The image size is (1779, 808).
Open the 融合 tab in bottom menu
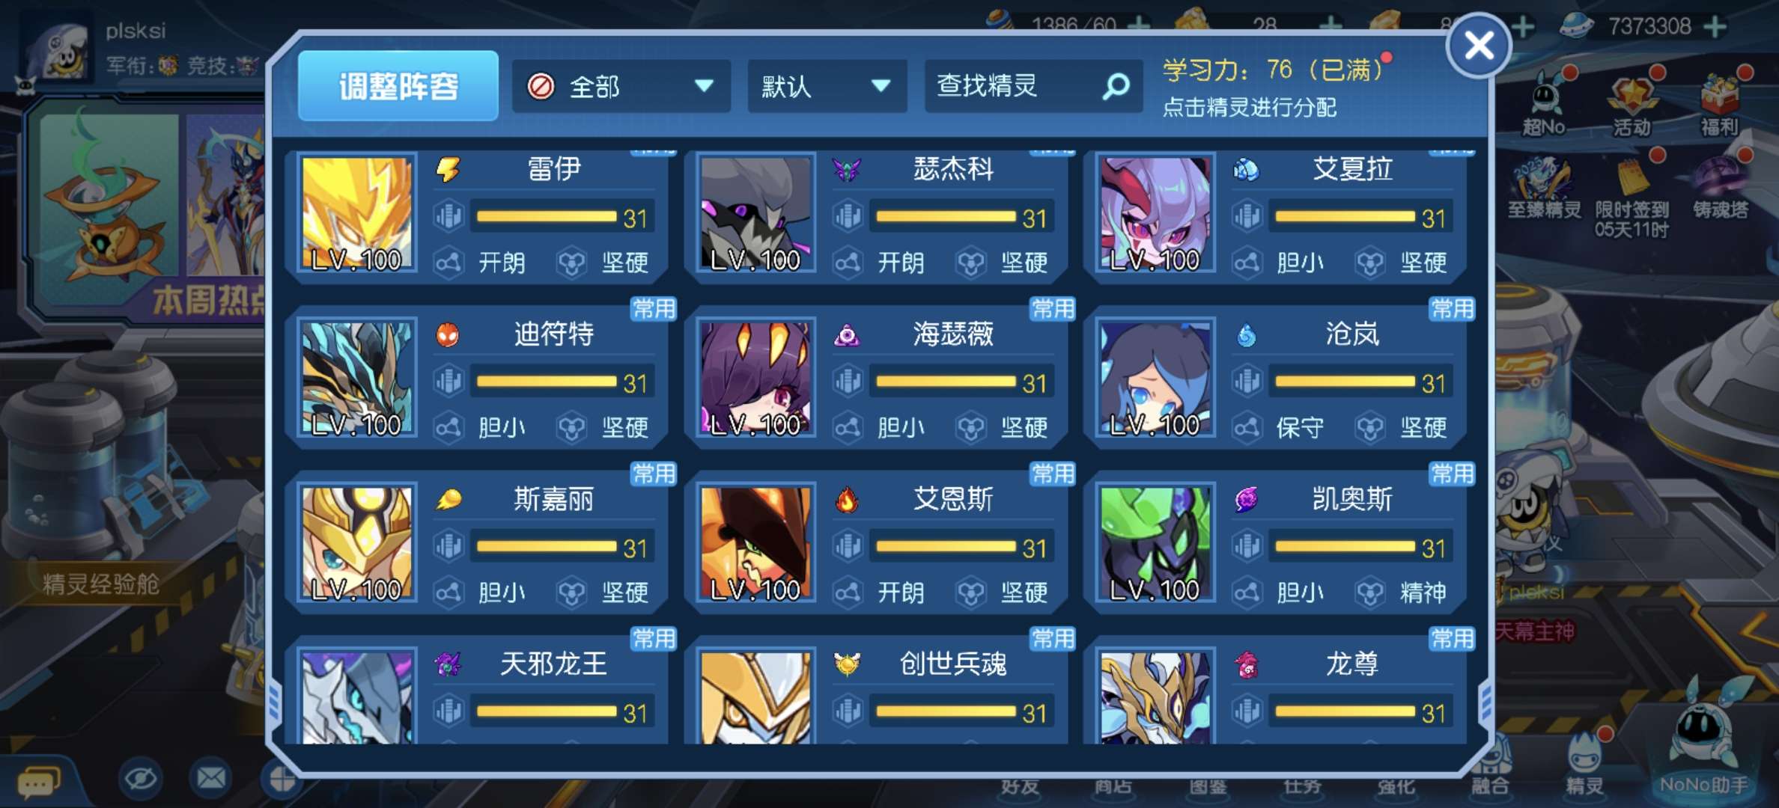(x=1490, y=771)
